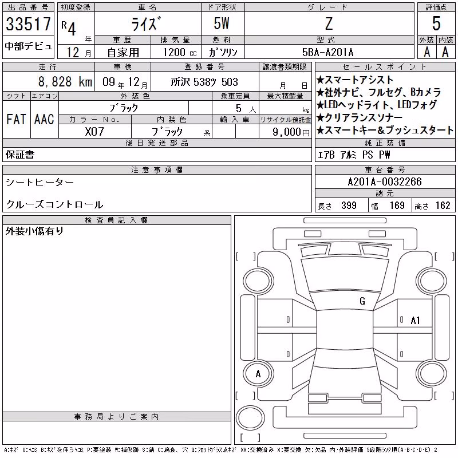
Task: Select the 注意事項欄 header
Action: tap(157, 169)
